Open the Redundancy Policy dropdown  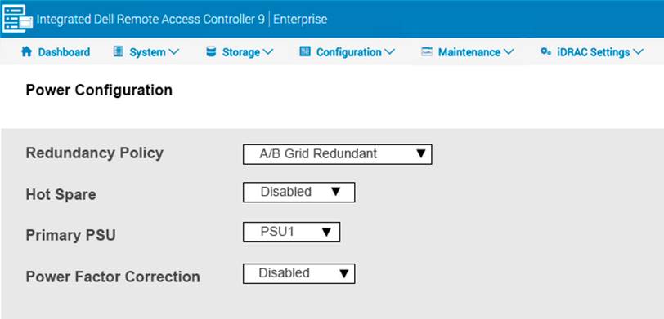pos(338,154)
